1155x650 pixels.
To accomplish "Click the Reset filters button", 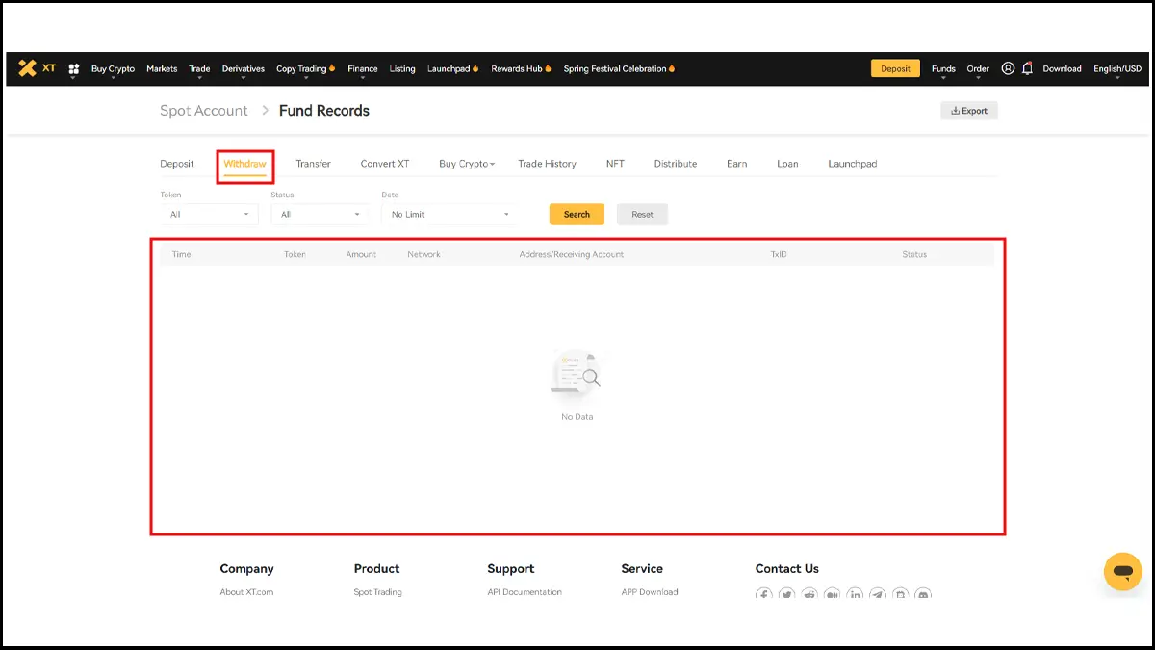I will (642, 214).
